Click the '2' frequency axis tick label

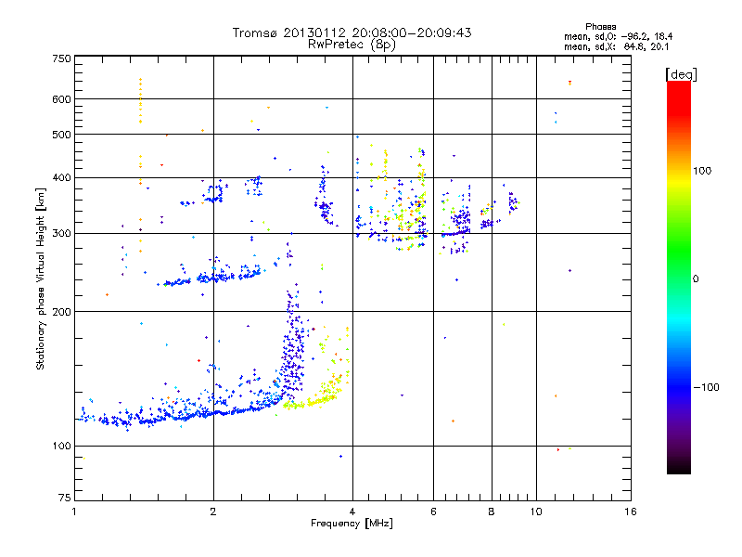click(x=213, y=512)
